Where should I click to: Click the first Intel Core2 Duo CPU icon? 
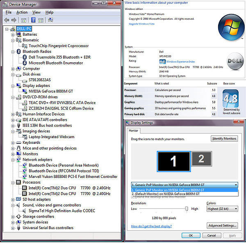click(x=25, y=188)
